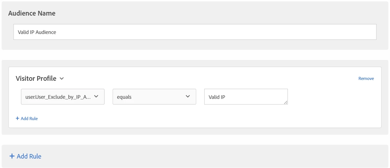
Task: Click the small plus icon inside Visitor Profile
Action: point(18,118)
